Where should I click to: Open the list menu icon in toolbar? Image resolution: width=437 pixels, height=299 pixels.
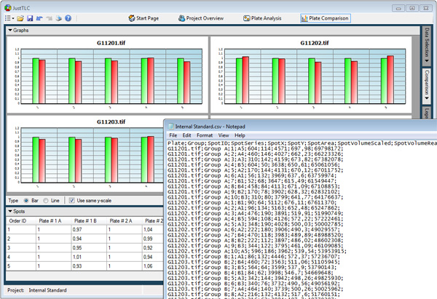(8, 18)
